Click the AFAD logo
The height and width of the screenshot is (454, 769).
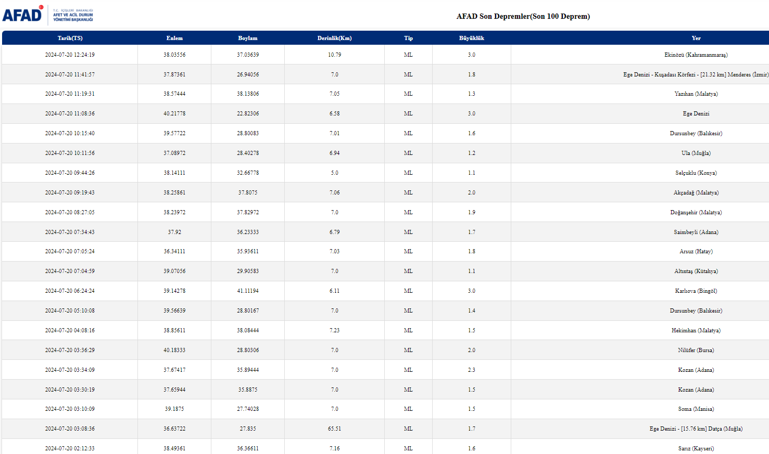pyautogui.click(x=48, y=15)
